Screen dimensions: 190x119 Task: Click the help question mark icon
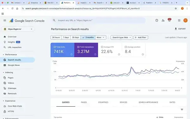(x=157, y=20)
